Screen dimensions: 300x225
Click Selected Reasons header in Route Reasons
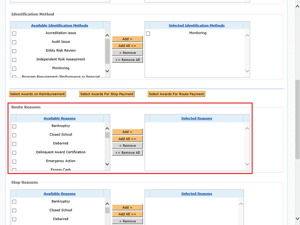[x=197, y=119]
